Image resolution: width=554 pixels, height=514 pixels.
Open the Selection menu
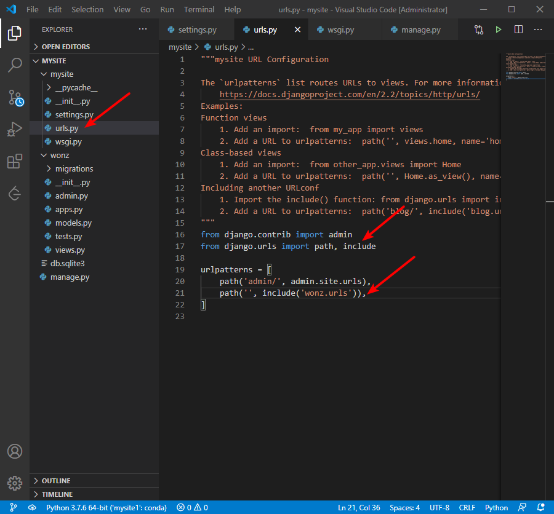click(x=87, y=10)
